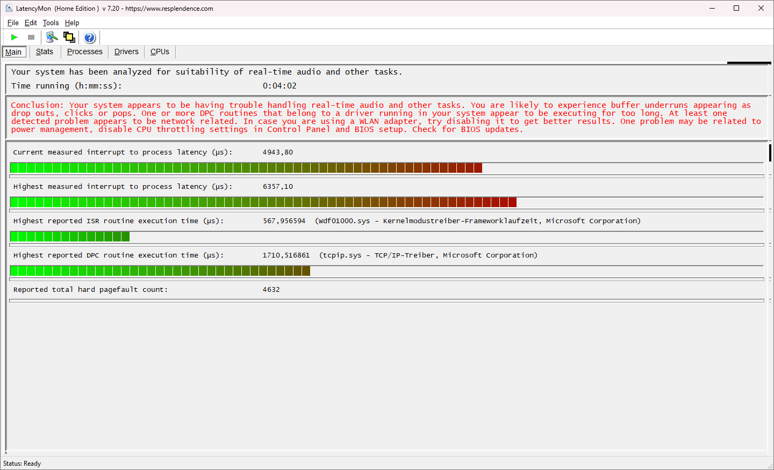774x470 pixels.
Task: Click the Wdf01000.sys driver description text
Action: point(478,221)
